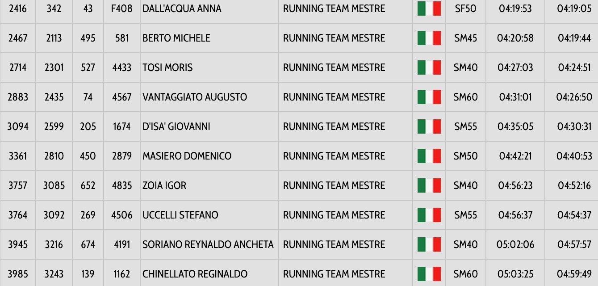Click the flag in Vantaggiato Augusto's row
The height and width of the screenshot is (286, 598).
429,97
